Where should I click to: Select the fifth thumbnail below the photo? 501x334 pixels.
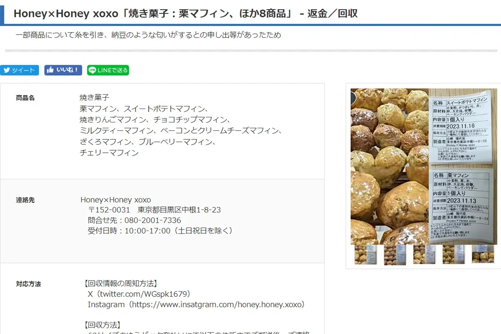point(483,254)
